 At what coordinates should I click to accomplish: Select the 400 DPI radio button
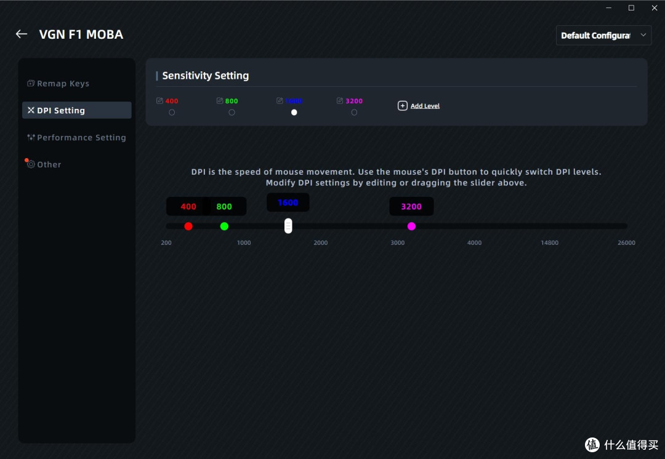click(x=172, y=113)
